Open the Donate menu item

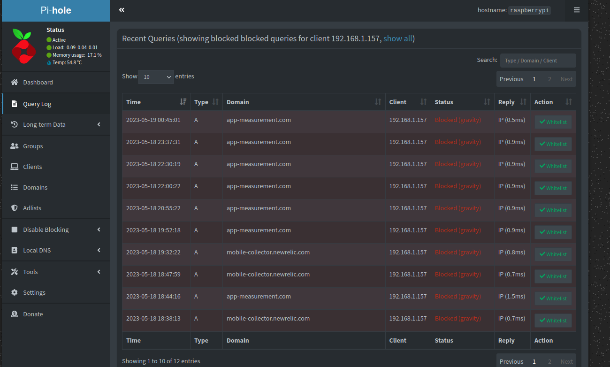click(x=56, y=314)
